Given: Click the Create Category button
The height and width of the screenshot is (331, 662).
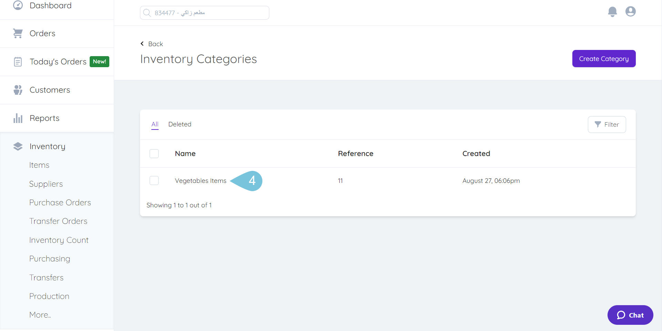Looking at the screenshot, I should [x=604, y=59].
